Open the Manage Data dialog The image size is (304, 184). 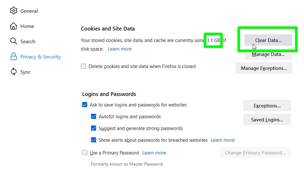click(268, 54)
